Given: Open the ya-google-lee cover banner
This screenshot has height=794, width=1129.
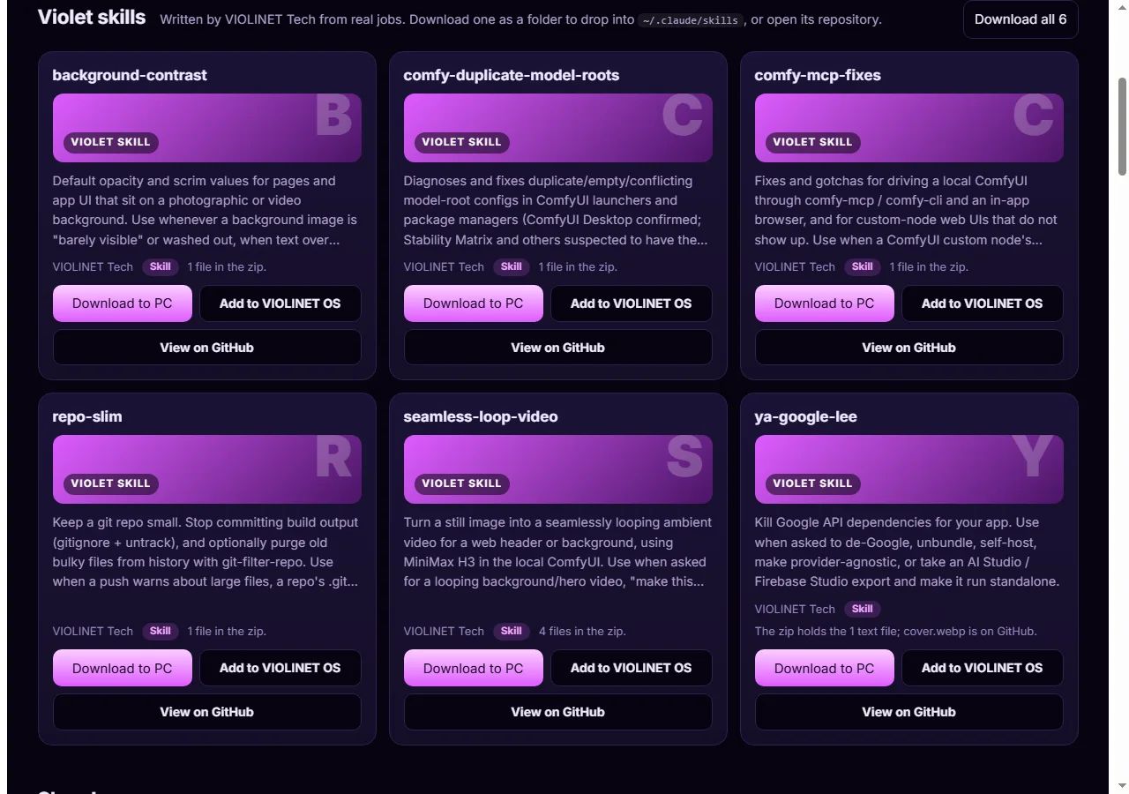Looking at the screenshot, I should pyautogui.click(x=909, y=469).
